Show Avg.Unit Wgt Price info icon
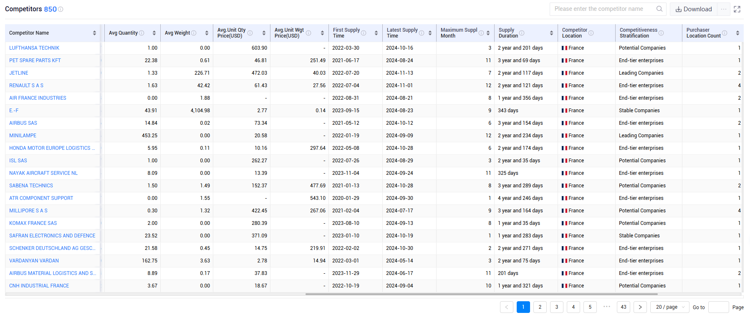This screenshot has height=315, width=750. tap(308, 33)
